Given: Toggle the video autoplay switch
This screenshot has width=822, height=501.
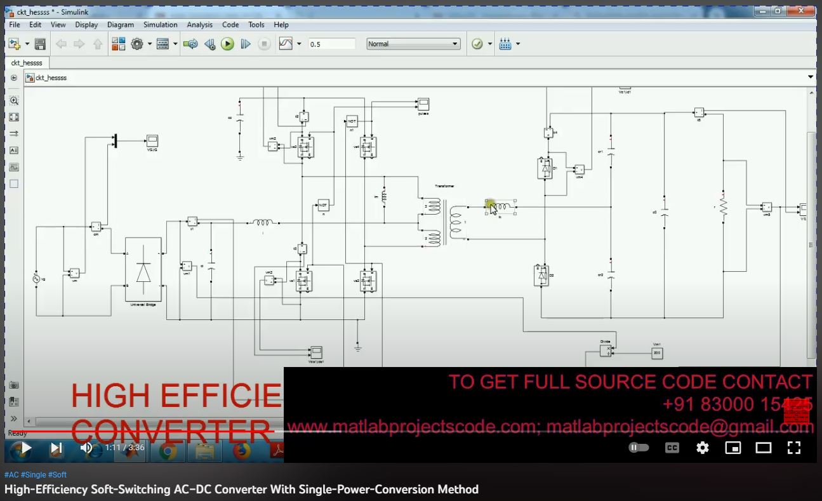Looking at the screenshot, I should [639, 448].
